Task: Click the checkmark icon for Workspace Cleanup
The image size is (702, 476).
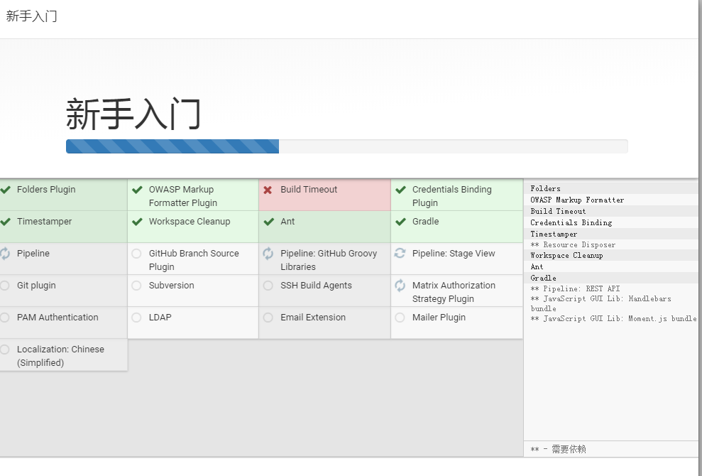Action: [x=137, y=222]
